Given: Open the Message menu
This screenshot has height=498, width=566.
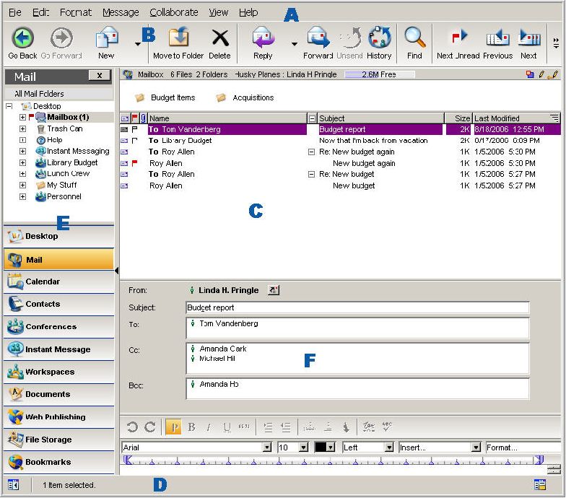Looking at the screenshot, I should click(x=121, y=12).
